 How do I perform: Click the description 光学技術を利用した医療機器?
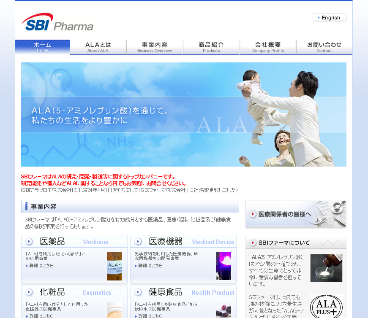coord(166,256)
